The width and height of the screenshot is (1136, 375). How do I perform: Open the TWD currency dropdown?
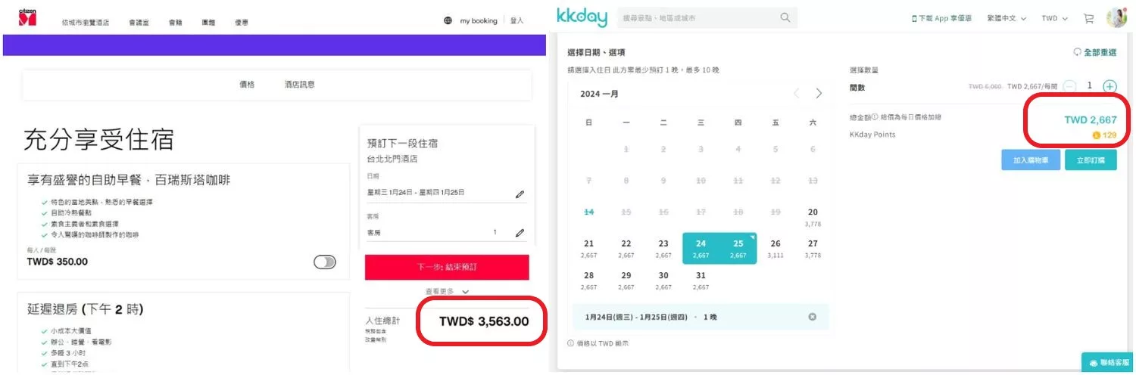[1054, 18]
